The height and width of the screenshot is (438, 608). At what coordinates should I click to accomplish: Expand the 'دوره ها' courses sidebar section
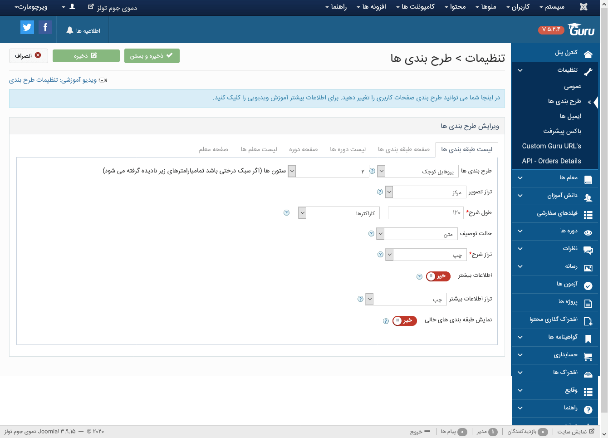click(520, 231)
